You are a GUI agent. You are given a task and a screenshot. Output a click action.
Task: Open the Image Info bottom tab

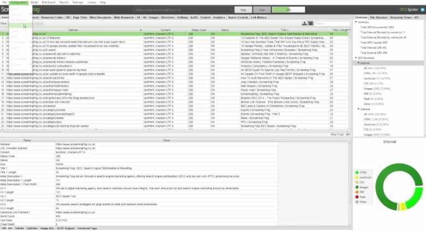point(48,229)
